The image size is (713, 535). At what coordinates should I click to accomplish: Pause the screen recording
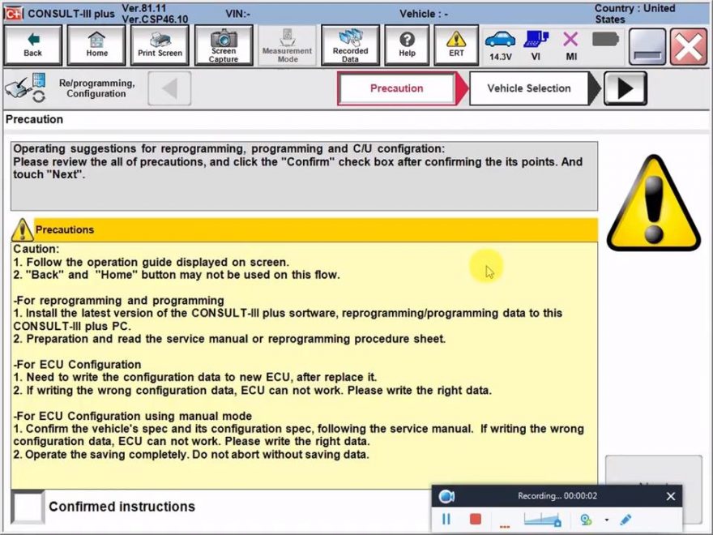(446, 519)
